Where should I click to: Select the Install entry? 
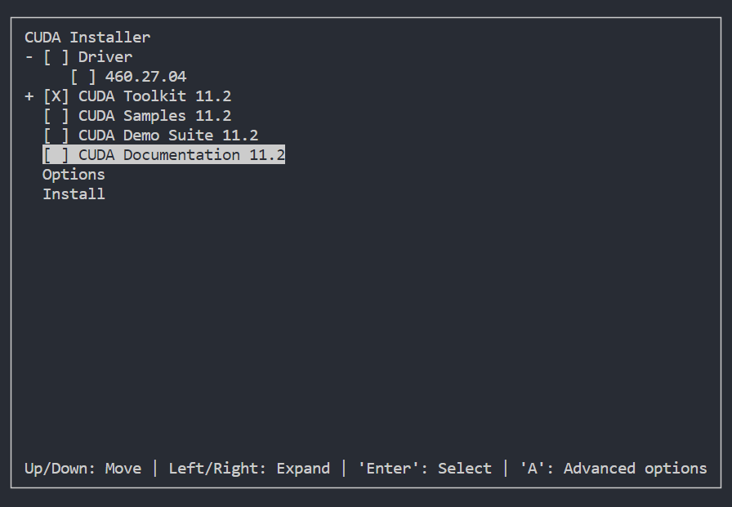(x=74, y=194)
